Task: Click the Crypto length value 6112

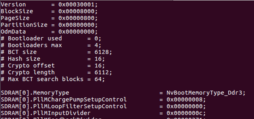Action: 102,72
